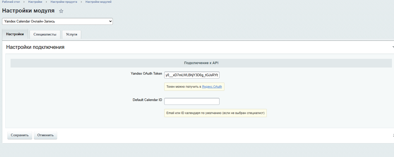Focus the Yandex OAuth Token field

pos(192,75)
